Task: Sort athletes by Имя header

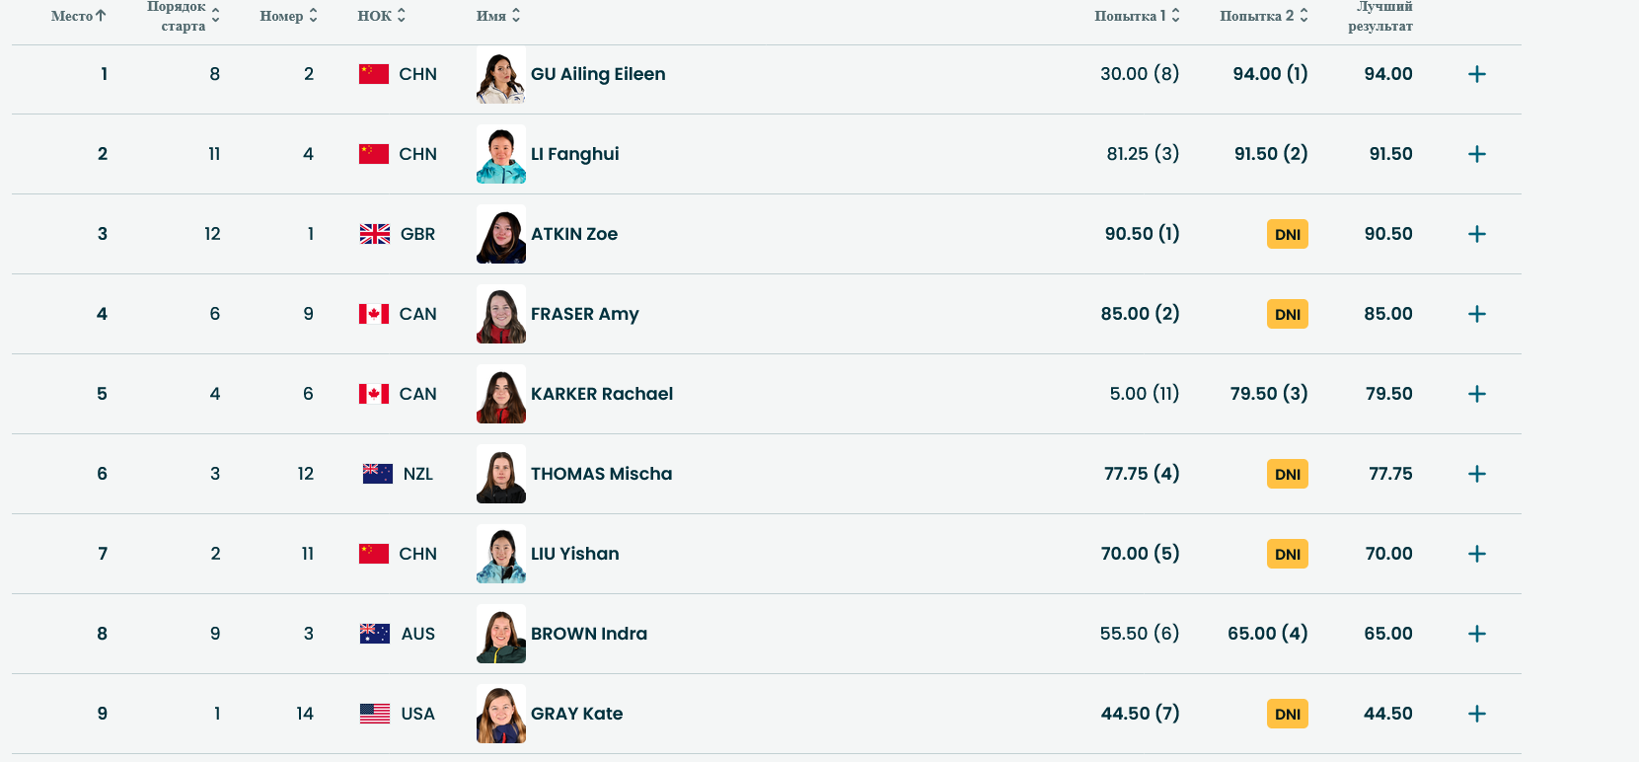Action: pyautogui.click(x=497, y=16)
